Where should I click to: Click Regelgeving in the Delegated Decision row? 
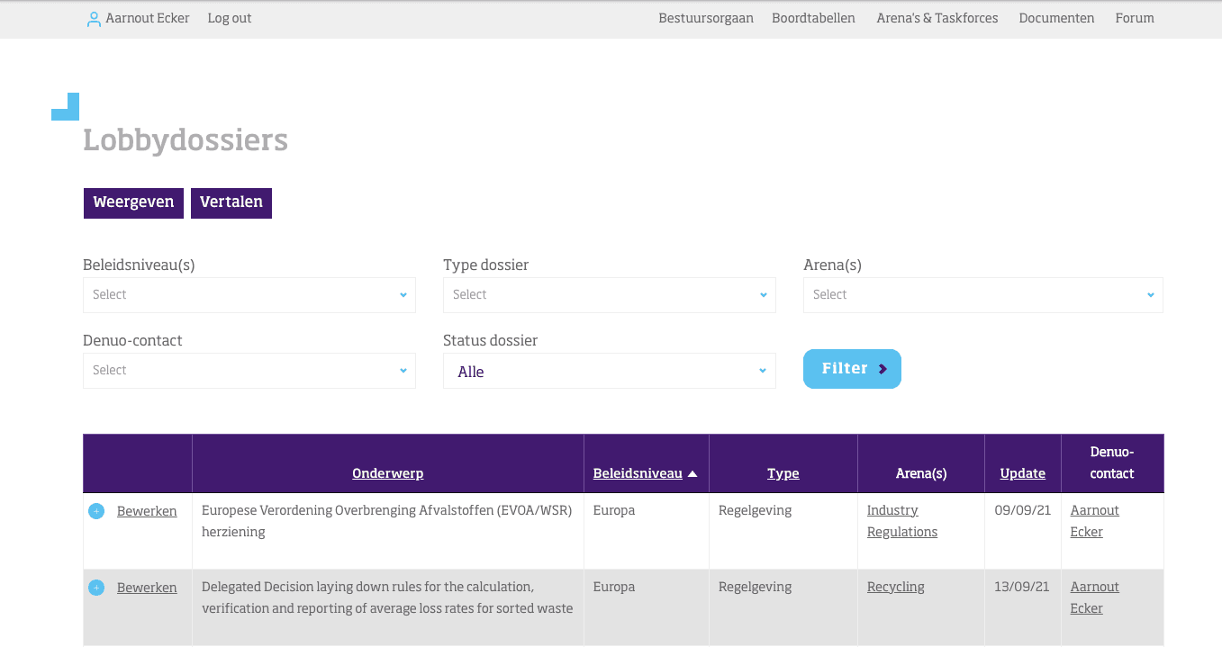(756, 587)
